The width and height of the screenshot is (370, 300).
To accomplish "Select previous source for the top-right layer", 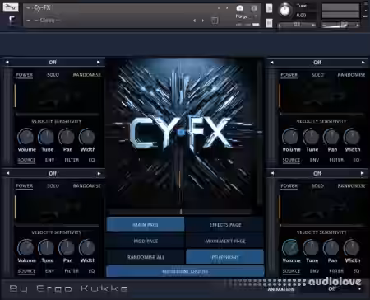I will (271, 63).
